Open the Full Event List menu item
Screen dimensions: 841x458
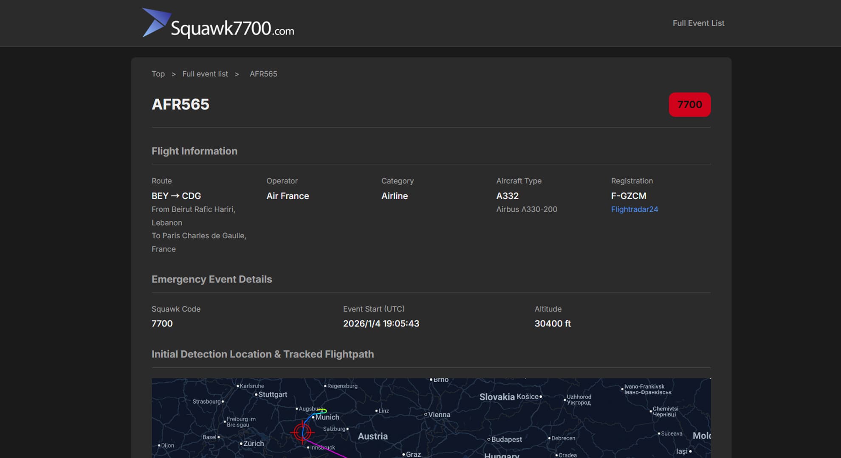click(x=698, y=23)
